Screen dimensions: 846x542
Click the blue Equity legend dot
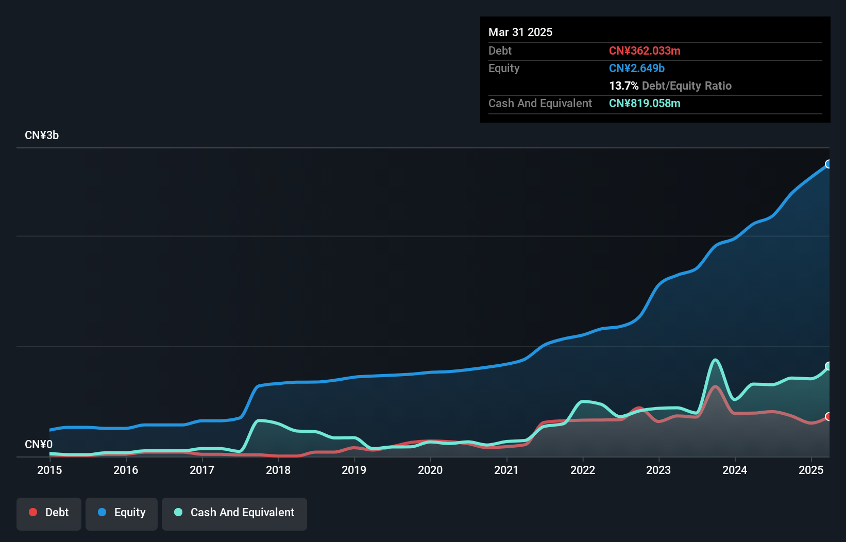point(102,512)
